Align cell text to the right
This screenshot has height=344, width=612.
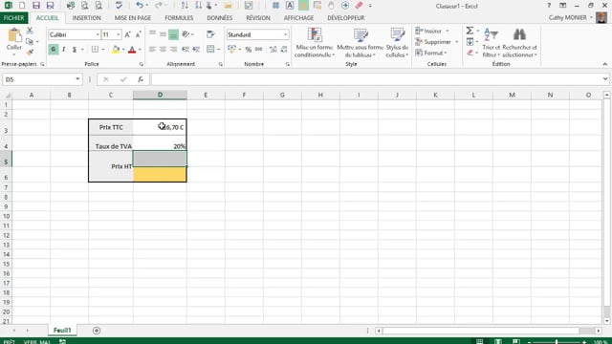173,49
